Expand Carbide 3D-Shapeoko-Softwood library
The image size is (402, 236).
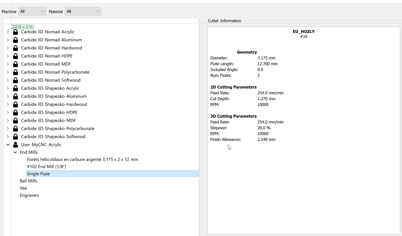[x=8, y=137]
